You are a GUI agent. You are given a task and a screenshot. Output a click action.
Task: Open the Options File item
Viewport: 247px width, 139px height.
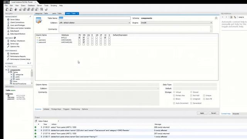[x=15, y=47]
